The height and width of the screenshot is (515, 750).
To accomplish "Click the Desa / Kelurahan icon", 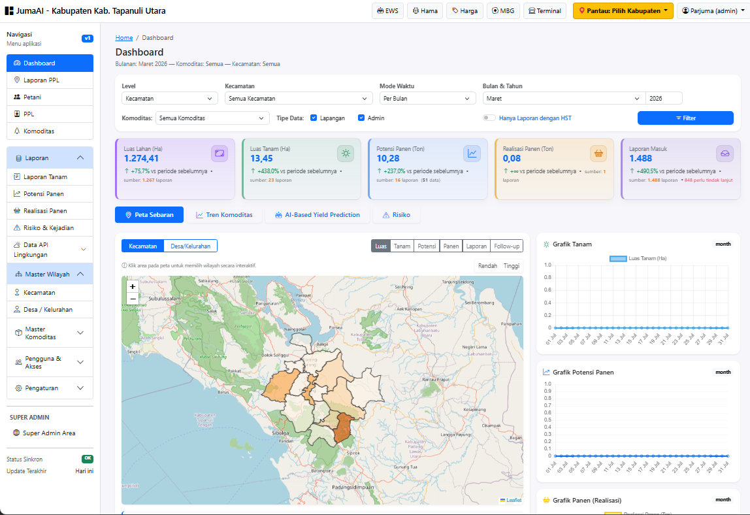I will pos(17,310).
